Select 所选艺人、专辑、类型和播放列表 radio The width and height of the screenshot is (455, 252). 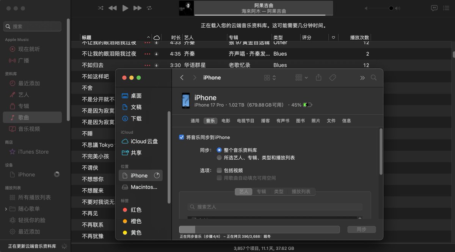click(219, 157)
